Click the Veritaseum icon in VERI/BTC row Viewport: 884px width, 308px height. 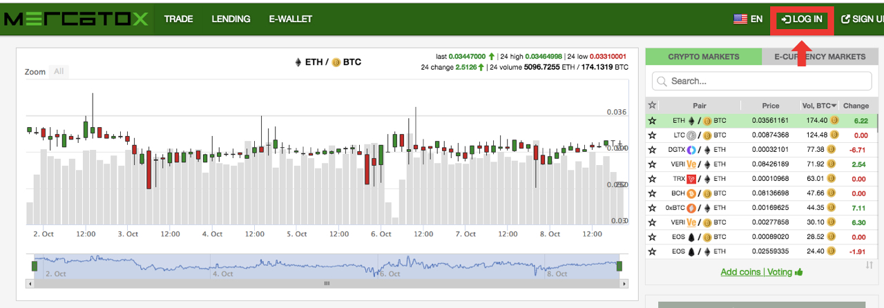click(x=691, y=222)
